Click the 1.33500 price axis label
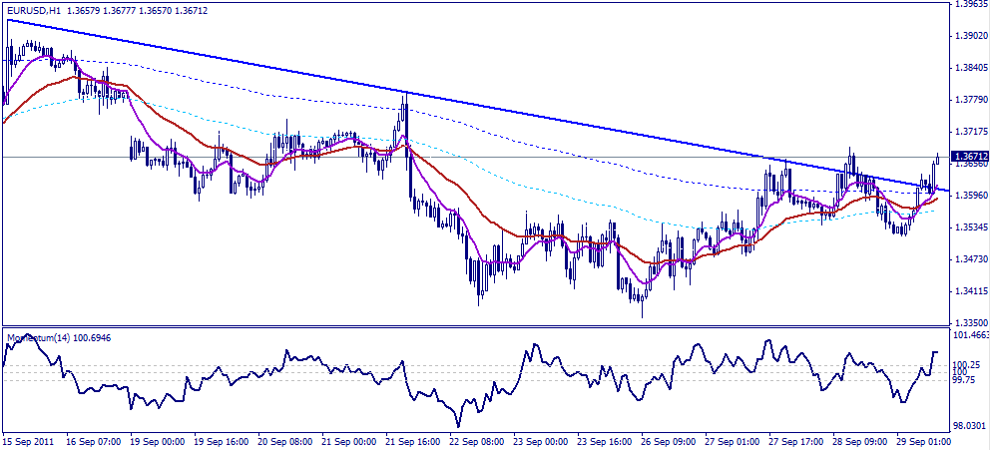This screenshot has width=991, height=450. pos(970,322)
